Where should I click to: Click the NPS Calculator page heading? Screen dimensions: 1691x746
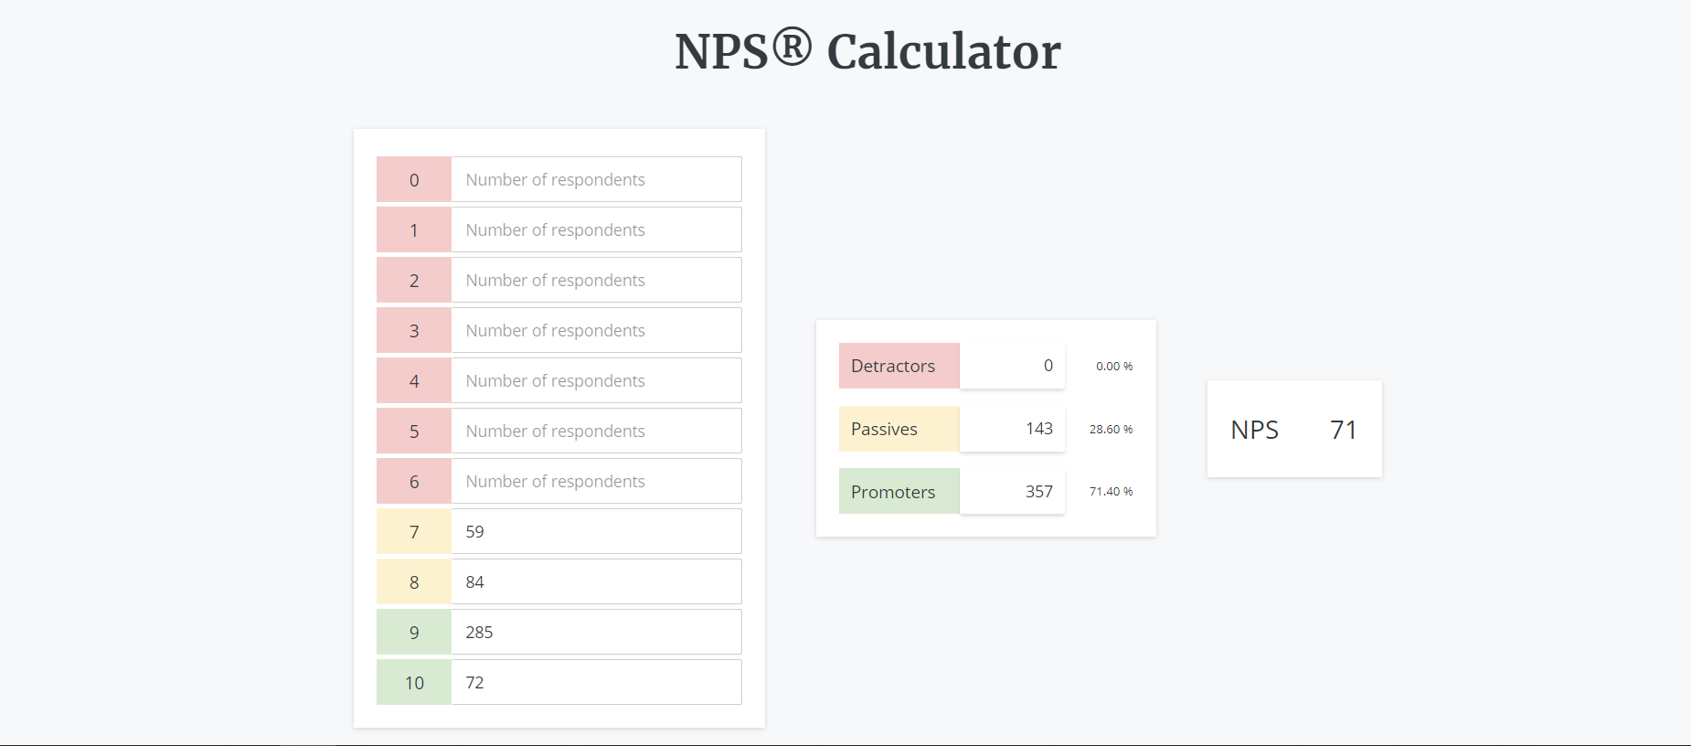pos(867,51)
